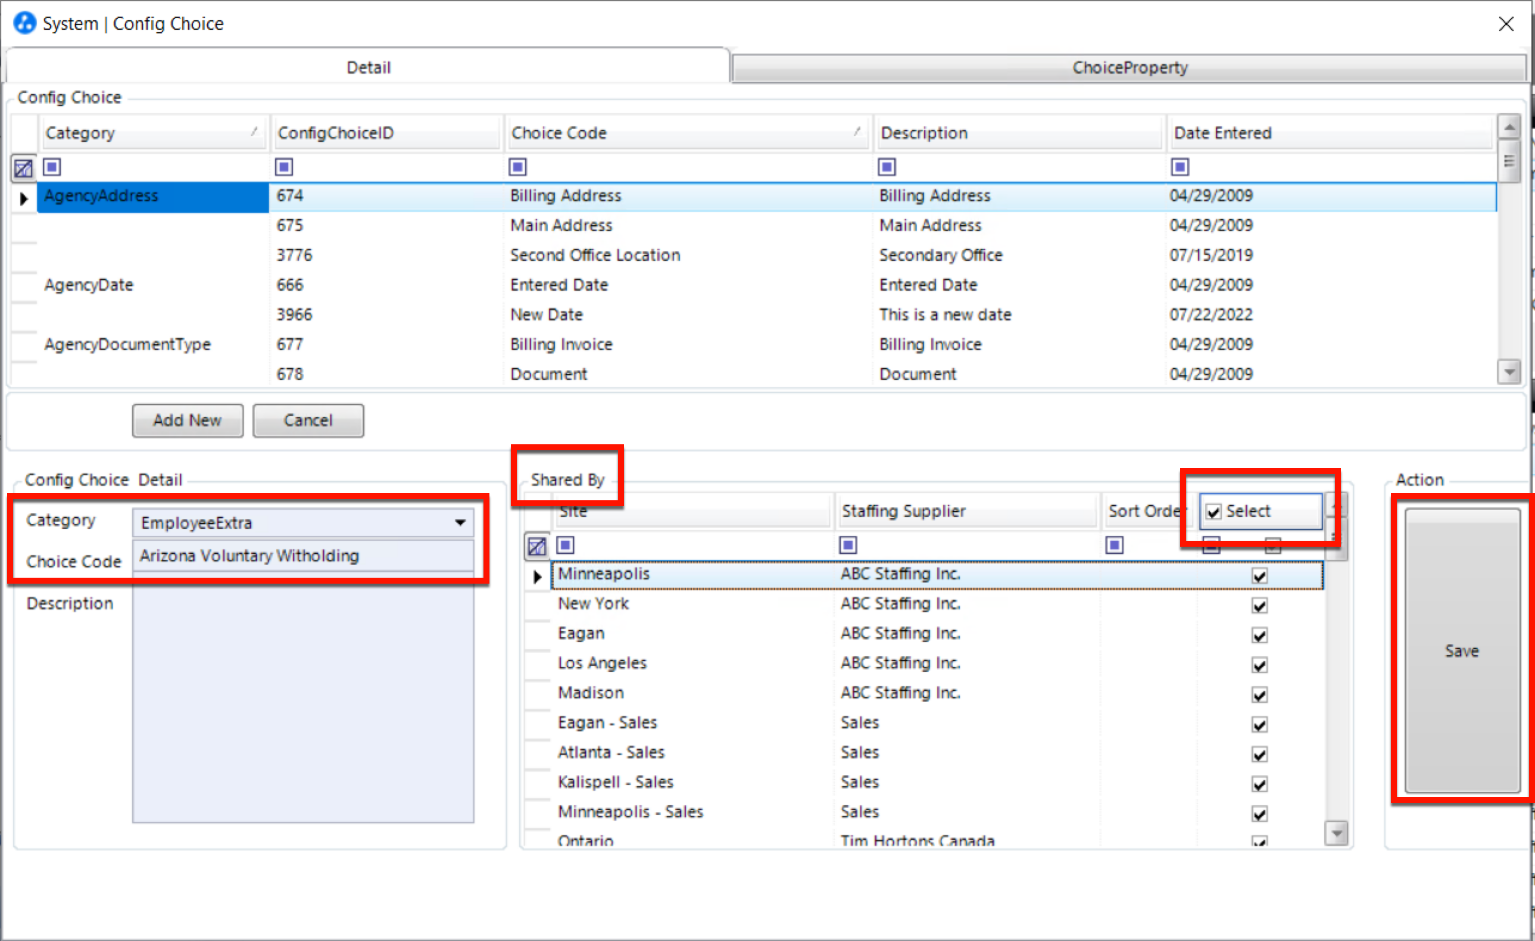The image size is (1535, 941).
Task: Sort by the Choice Code column header
Action: click(687, 133)
